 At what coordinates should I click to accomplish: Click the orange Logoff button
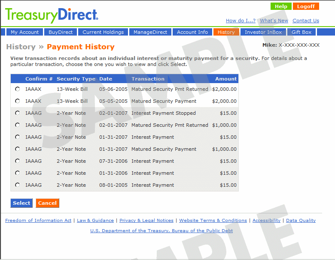pos(306,6)
